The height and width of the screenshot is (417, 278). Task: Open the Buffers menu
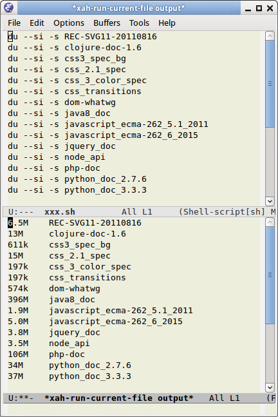[107, 23]
